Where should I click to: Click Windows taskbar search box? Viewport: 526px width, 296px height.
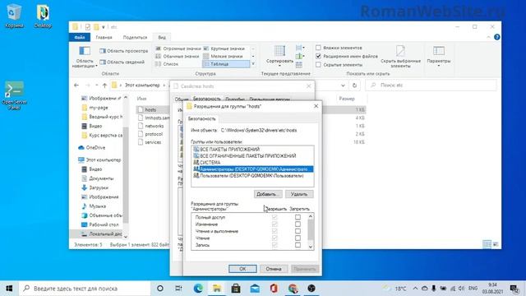click(85, 289)
